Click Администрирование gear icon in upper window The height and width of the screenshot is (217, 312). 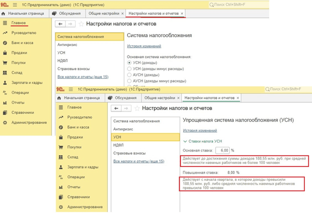(5, 122)
